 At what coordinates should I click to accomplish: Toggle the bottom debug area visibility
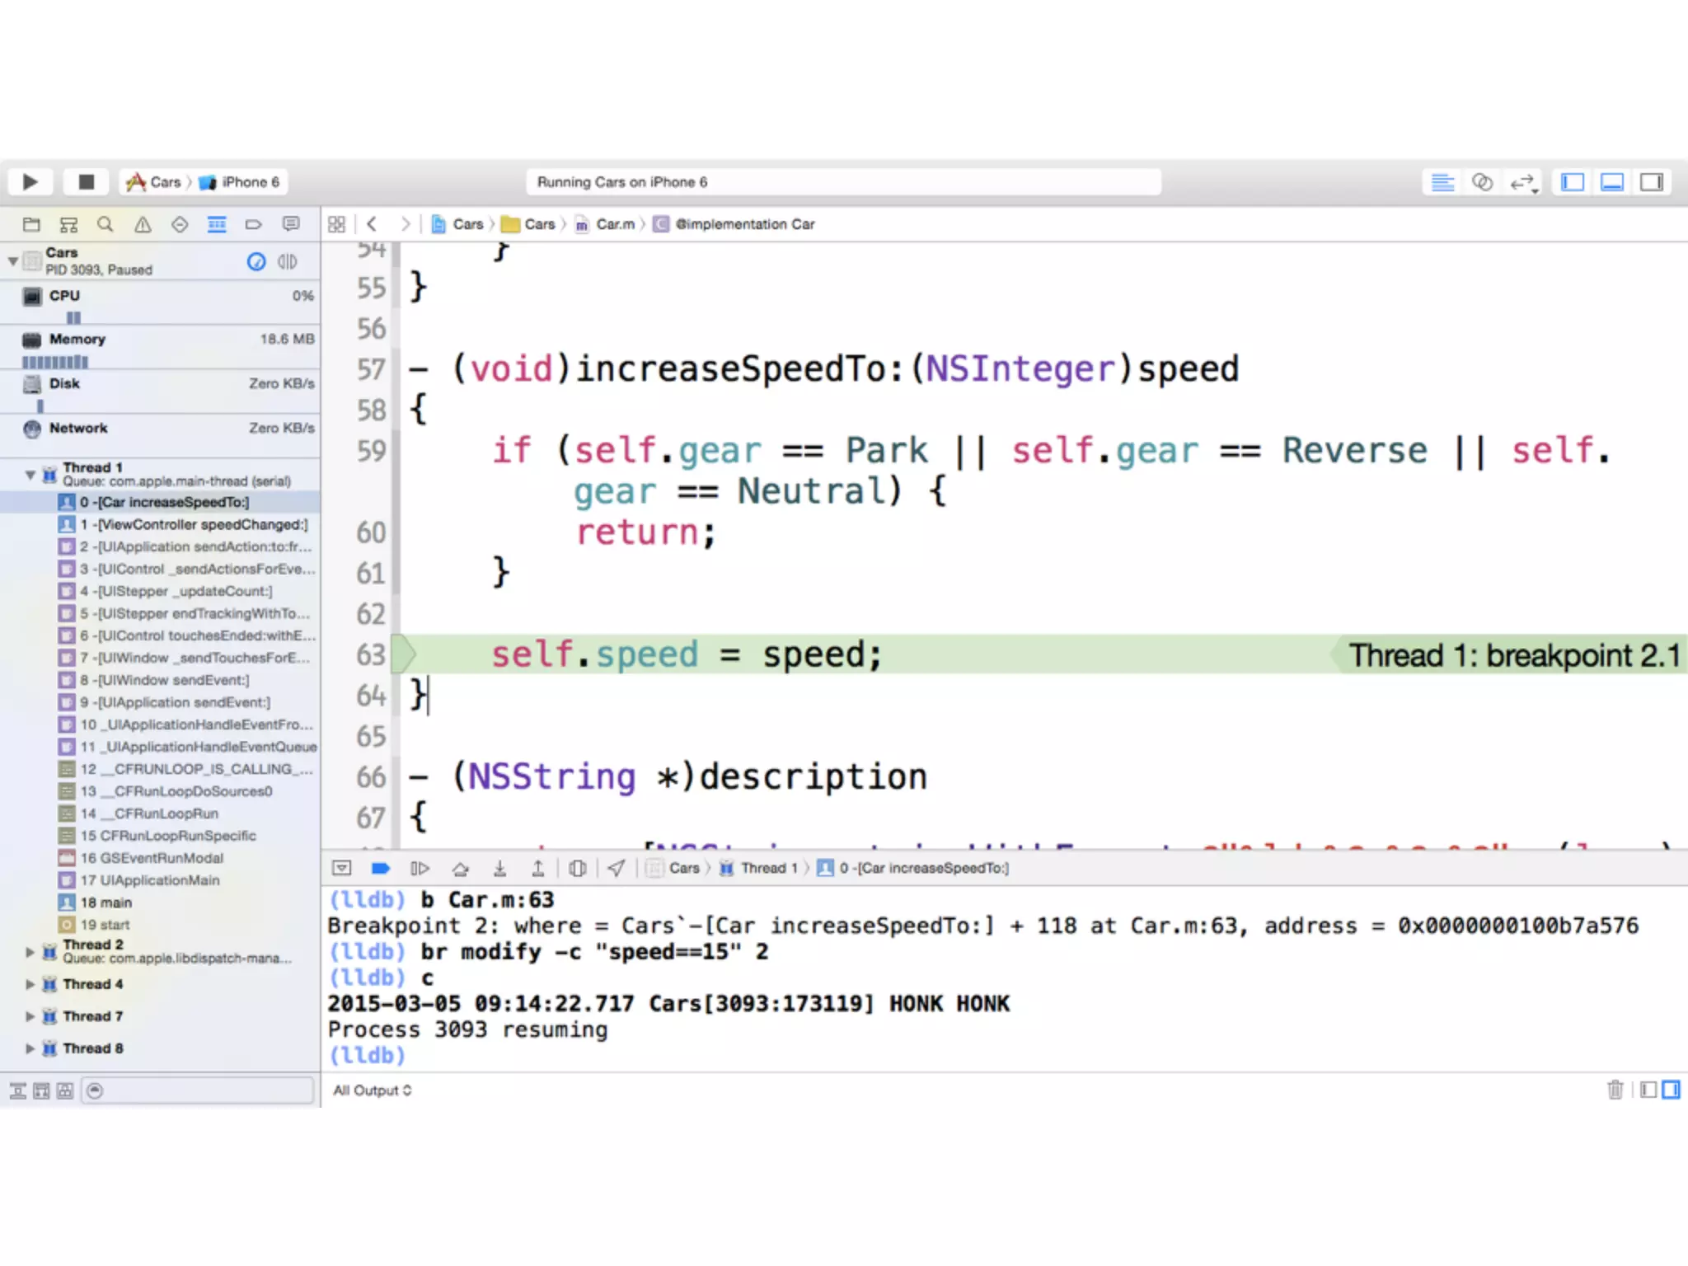pos(1612,182)
